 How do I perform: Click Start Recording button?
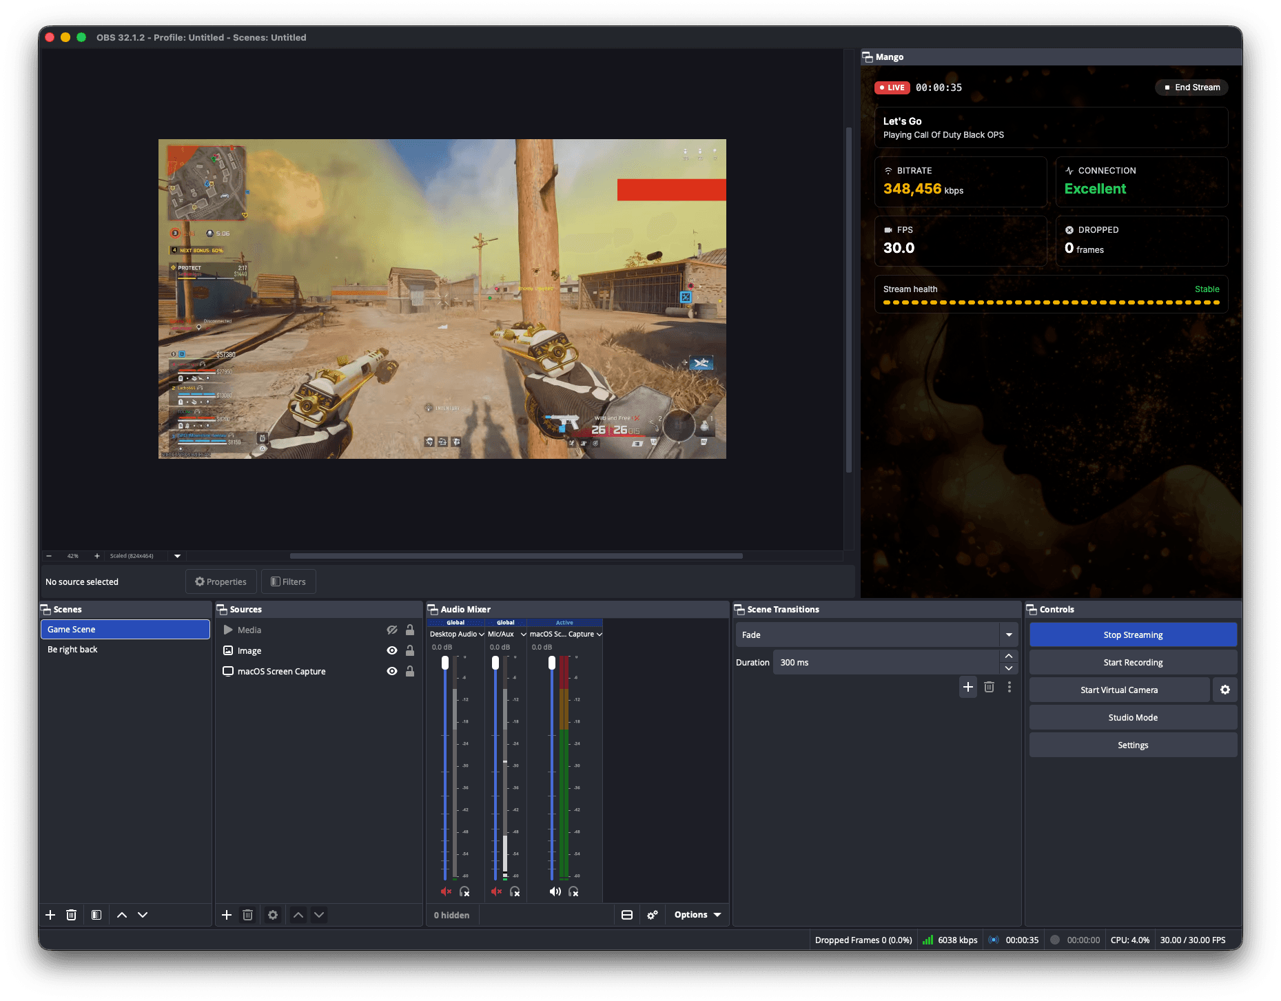[x=1133, y=662]
